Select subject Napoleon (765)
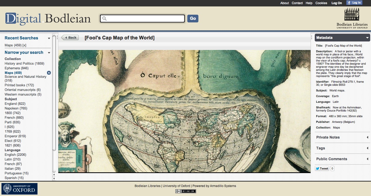 (x=16, y=108)
